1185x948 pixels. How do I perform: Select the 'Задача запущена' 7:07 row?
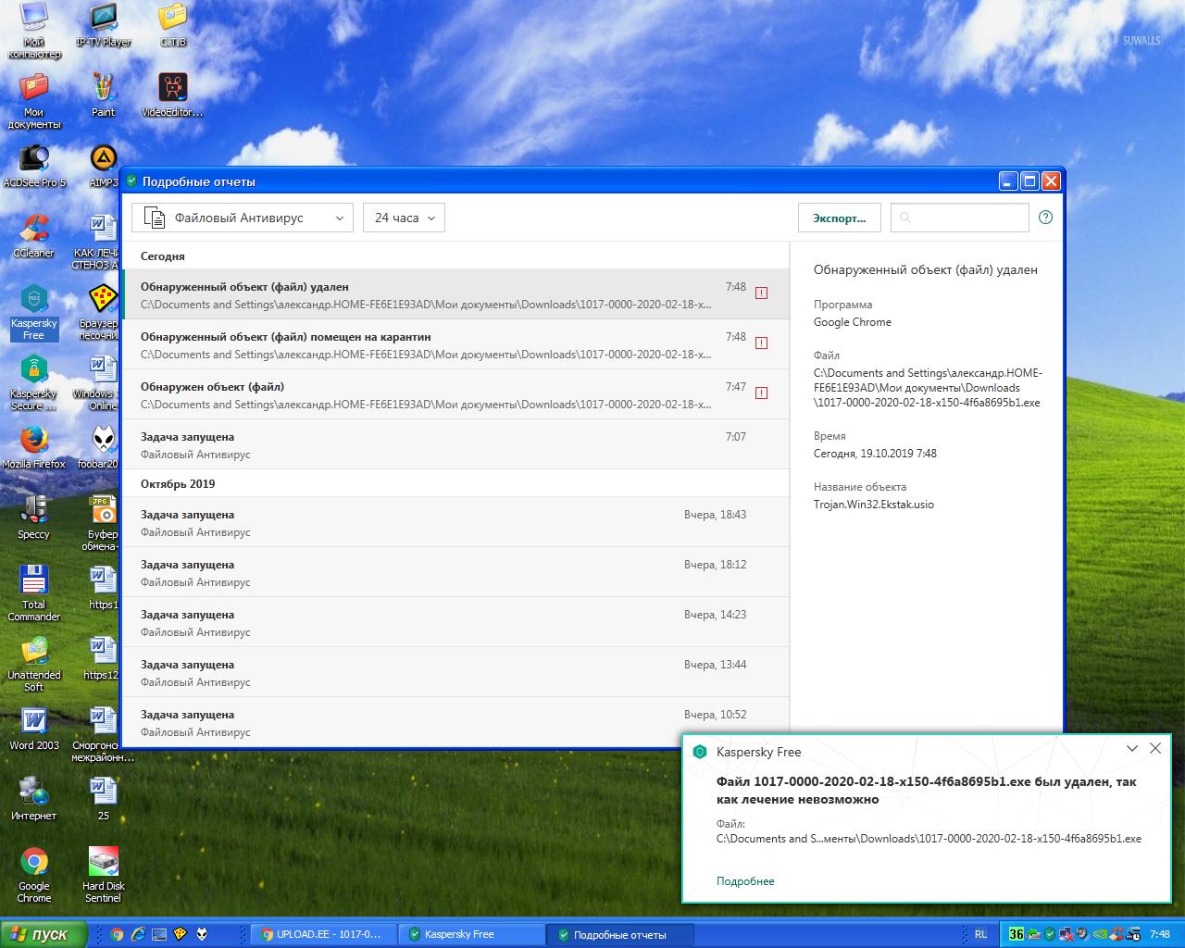coord(455,444)
